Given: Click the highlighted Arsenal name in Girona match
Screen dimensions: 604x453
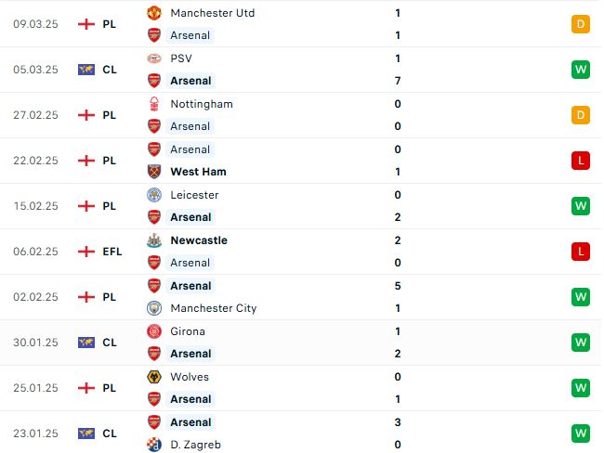Looking at the screenshot, I should tap(190, 354).
